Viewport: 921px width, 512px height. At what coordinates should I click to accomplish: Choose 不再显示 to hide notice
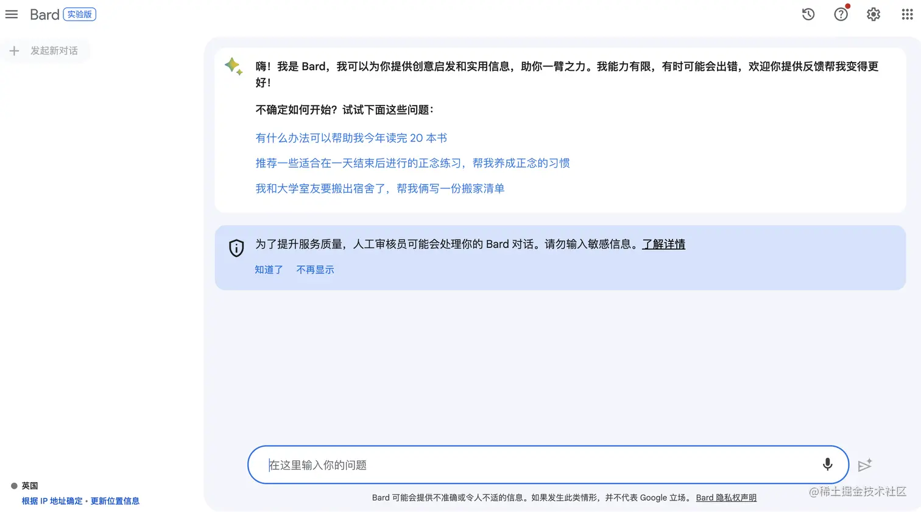pyautogui.click(x=315, y=269)
